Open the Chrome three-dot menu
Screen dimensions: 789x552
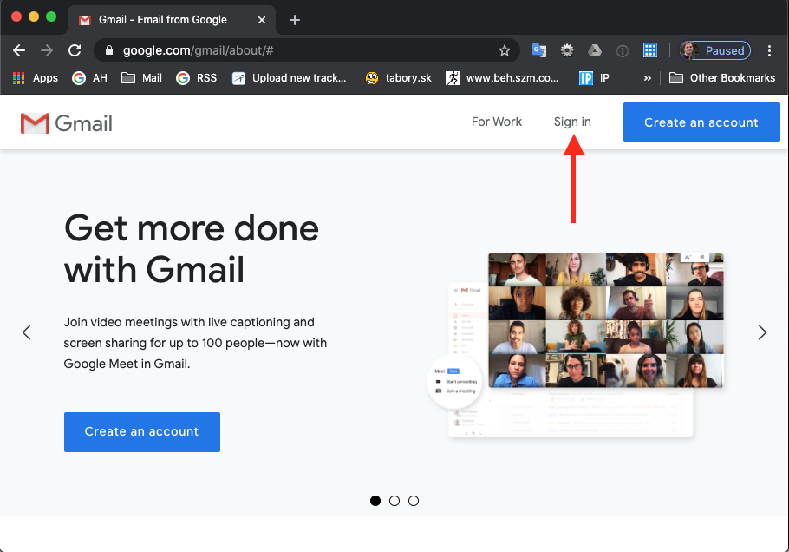(x=769, y=50)
